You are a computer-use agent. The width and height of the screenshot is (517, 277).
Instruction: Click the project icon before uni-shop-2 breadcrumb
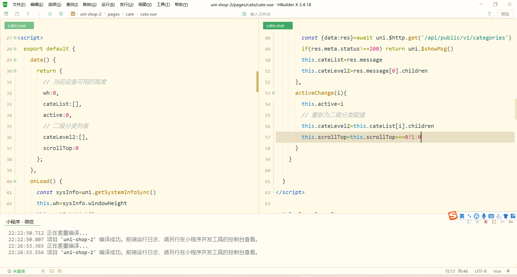pos(73,14)
